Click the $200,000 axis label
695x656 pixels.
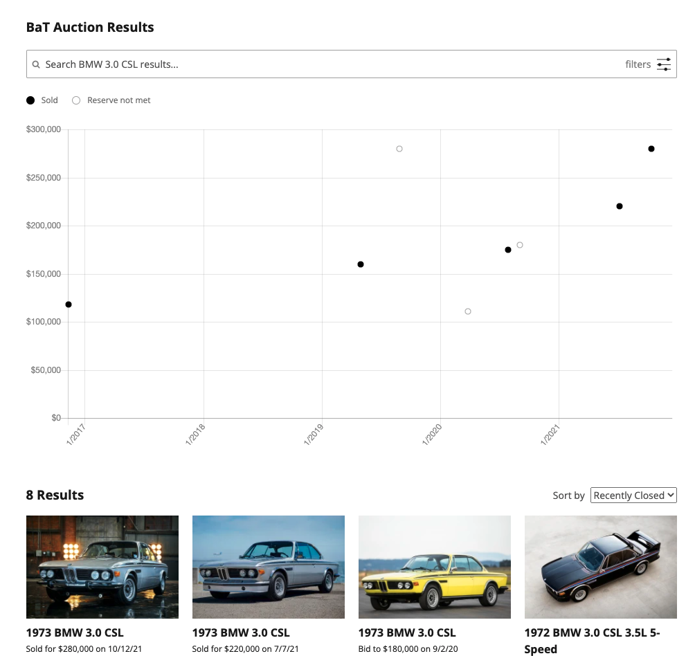point(44,226)
